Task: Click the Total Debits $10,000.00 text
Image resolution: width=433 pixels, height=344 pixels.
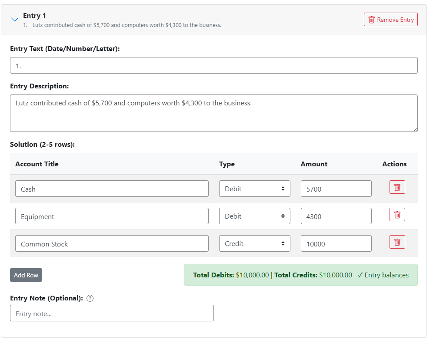Action: coord(231,275)
